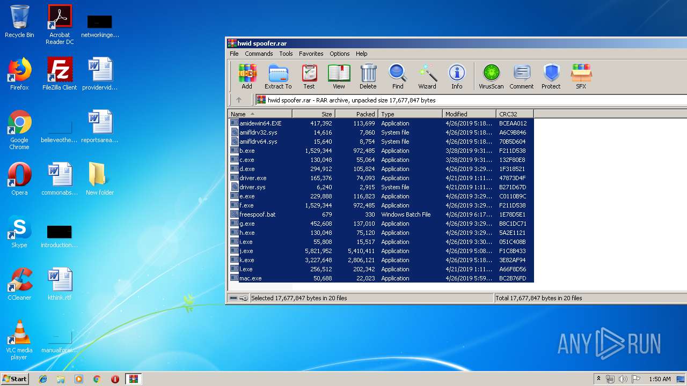Click the archive path address field

pos(471,100)
